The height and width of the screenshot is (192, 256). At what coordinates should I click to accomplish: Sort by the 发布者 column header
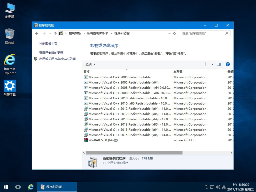[x=199, y=71]
